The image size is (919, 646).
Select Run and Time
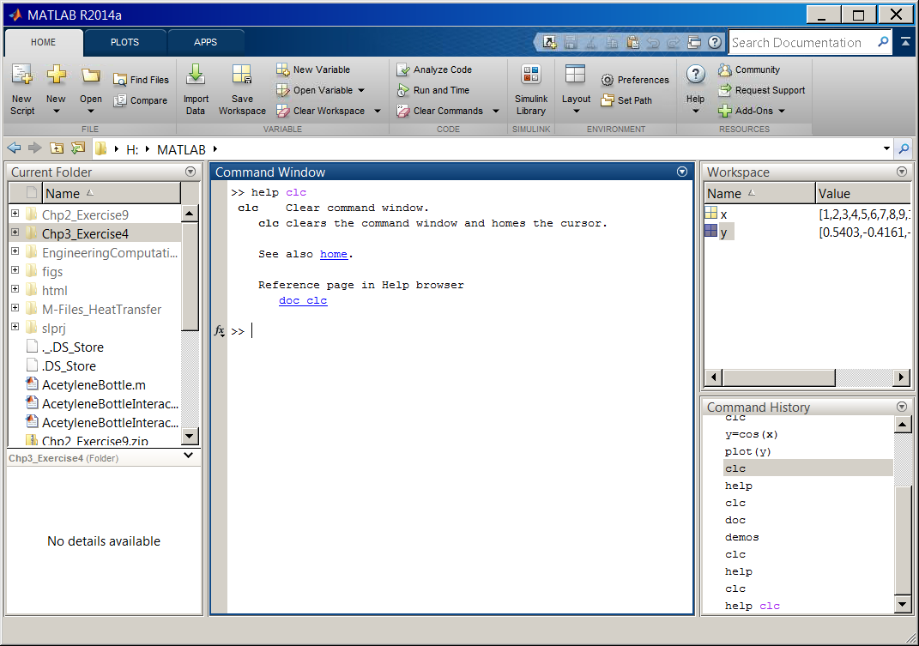(433, 90)
